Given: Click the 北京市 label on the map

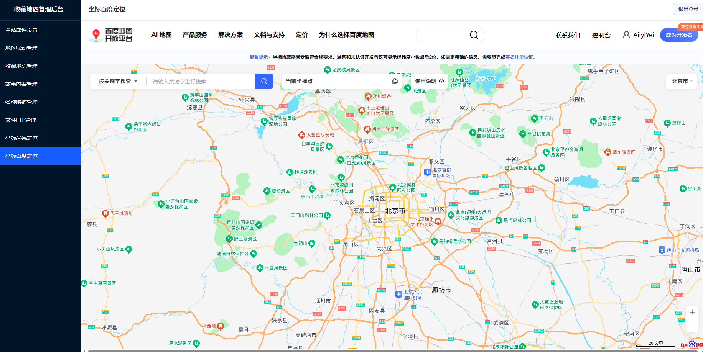Looking at the screenshot, I should point(395,211).
